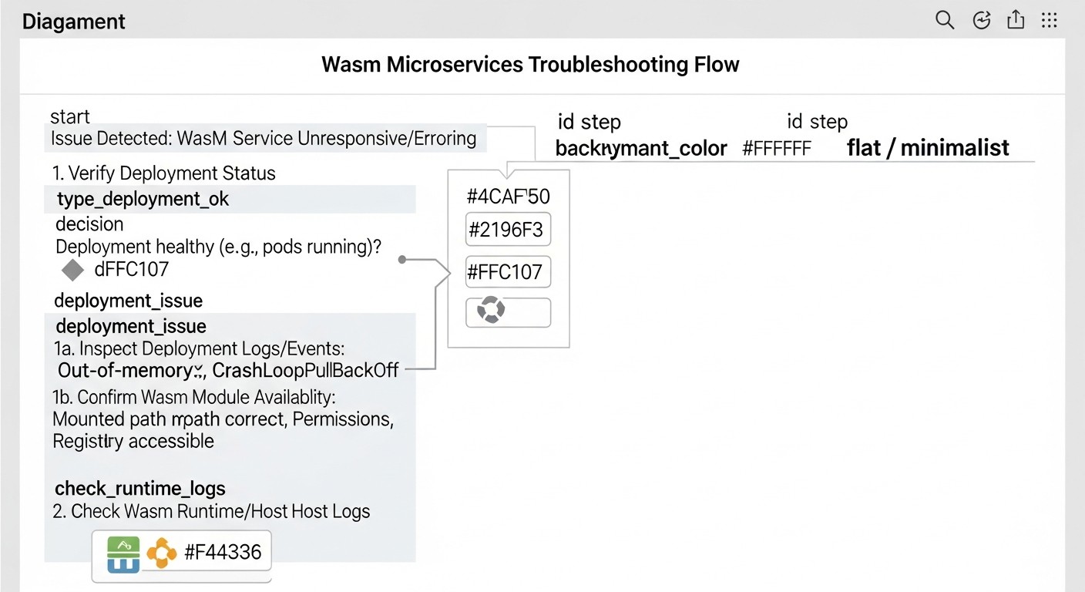The width and height of the screenshot is (1085, 592).
Task: Click the history/refresh icon in the top toolbar
Action: click(x=981, y=21)
